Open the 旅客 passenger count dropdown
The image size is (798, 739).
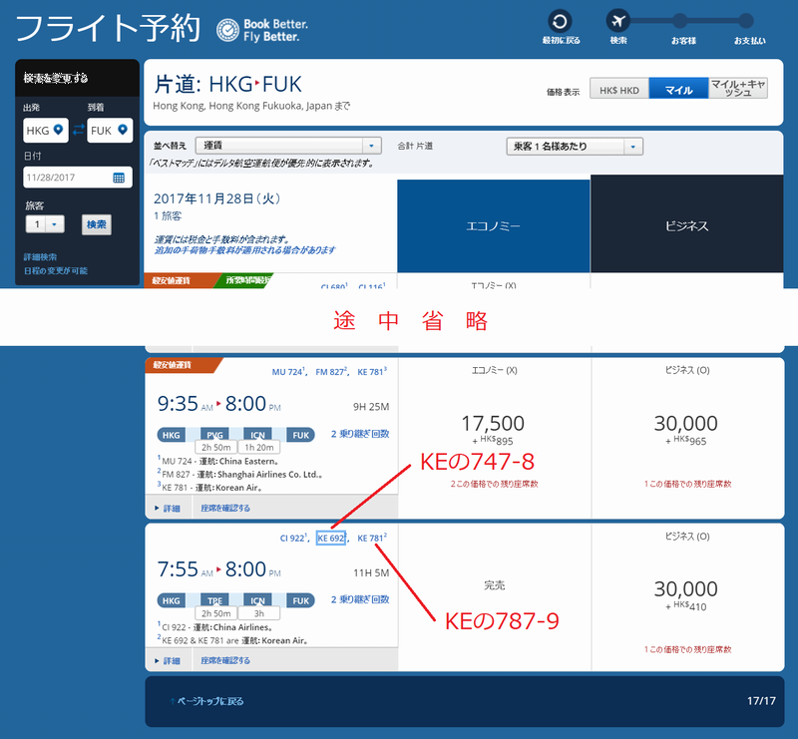(x=45, y=224)
